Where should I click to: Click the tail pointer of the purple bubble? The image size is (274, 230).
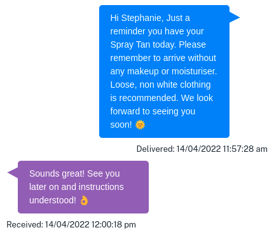coord(13,172)
